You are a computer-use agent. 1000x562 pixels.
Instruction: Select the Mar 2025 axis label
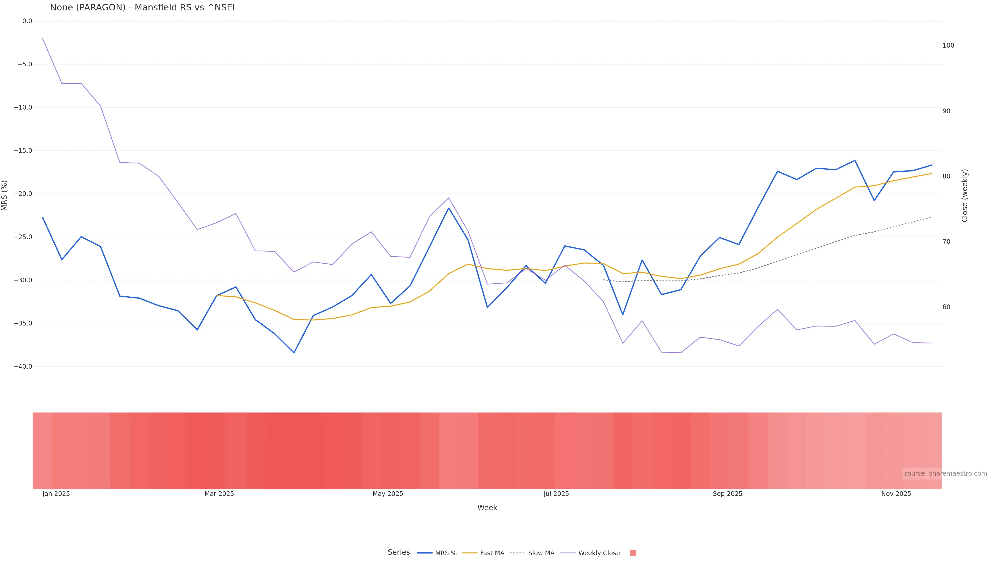tap(219, 494)
